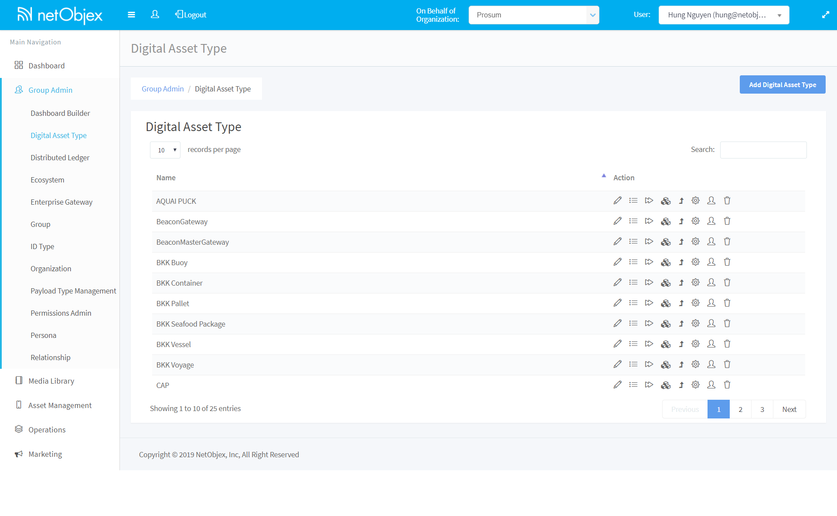
Task: Click the user icon for BKK Vessel
Action: (x=711, y=344)
